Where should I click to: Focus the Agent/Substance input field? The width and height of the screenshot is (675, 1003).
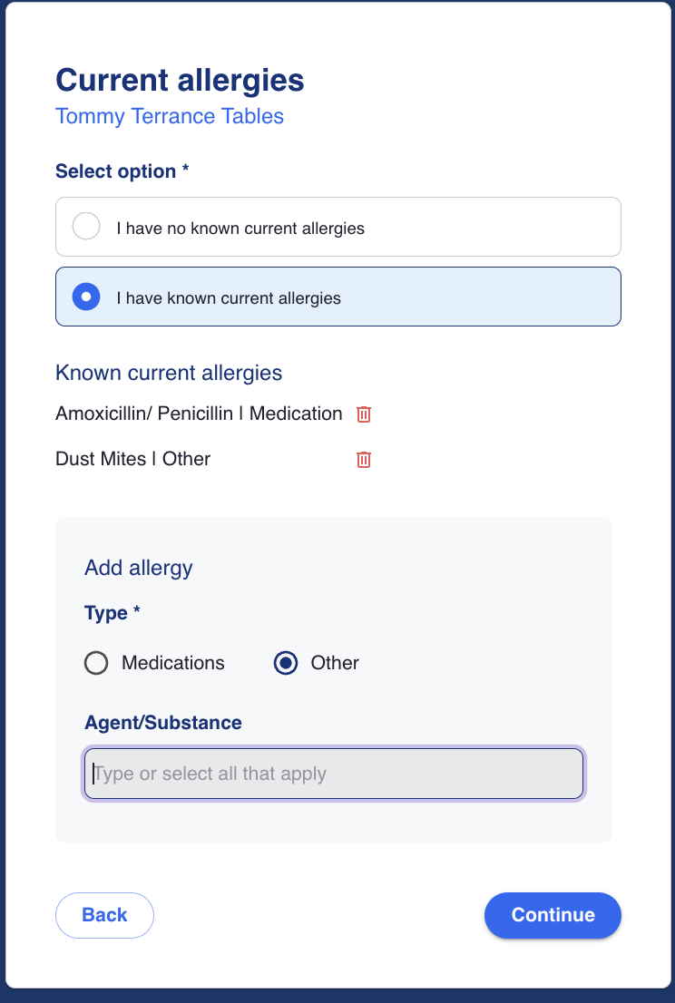tap(334, 774)
